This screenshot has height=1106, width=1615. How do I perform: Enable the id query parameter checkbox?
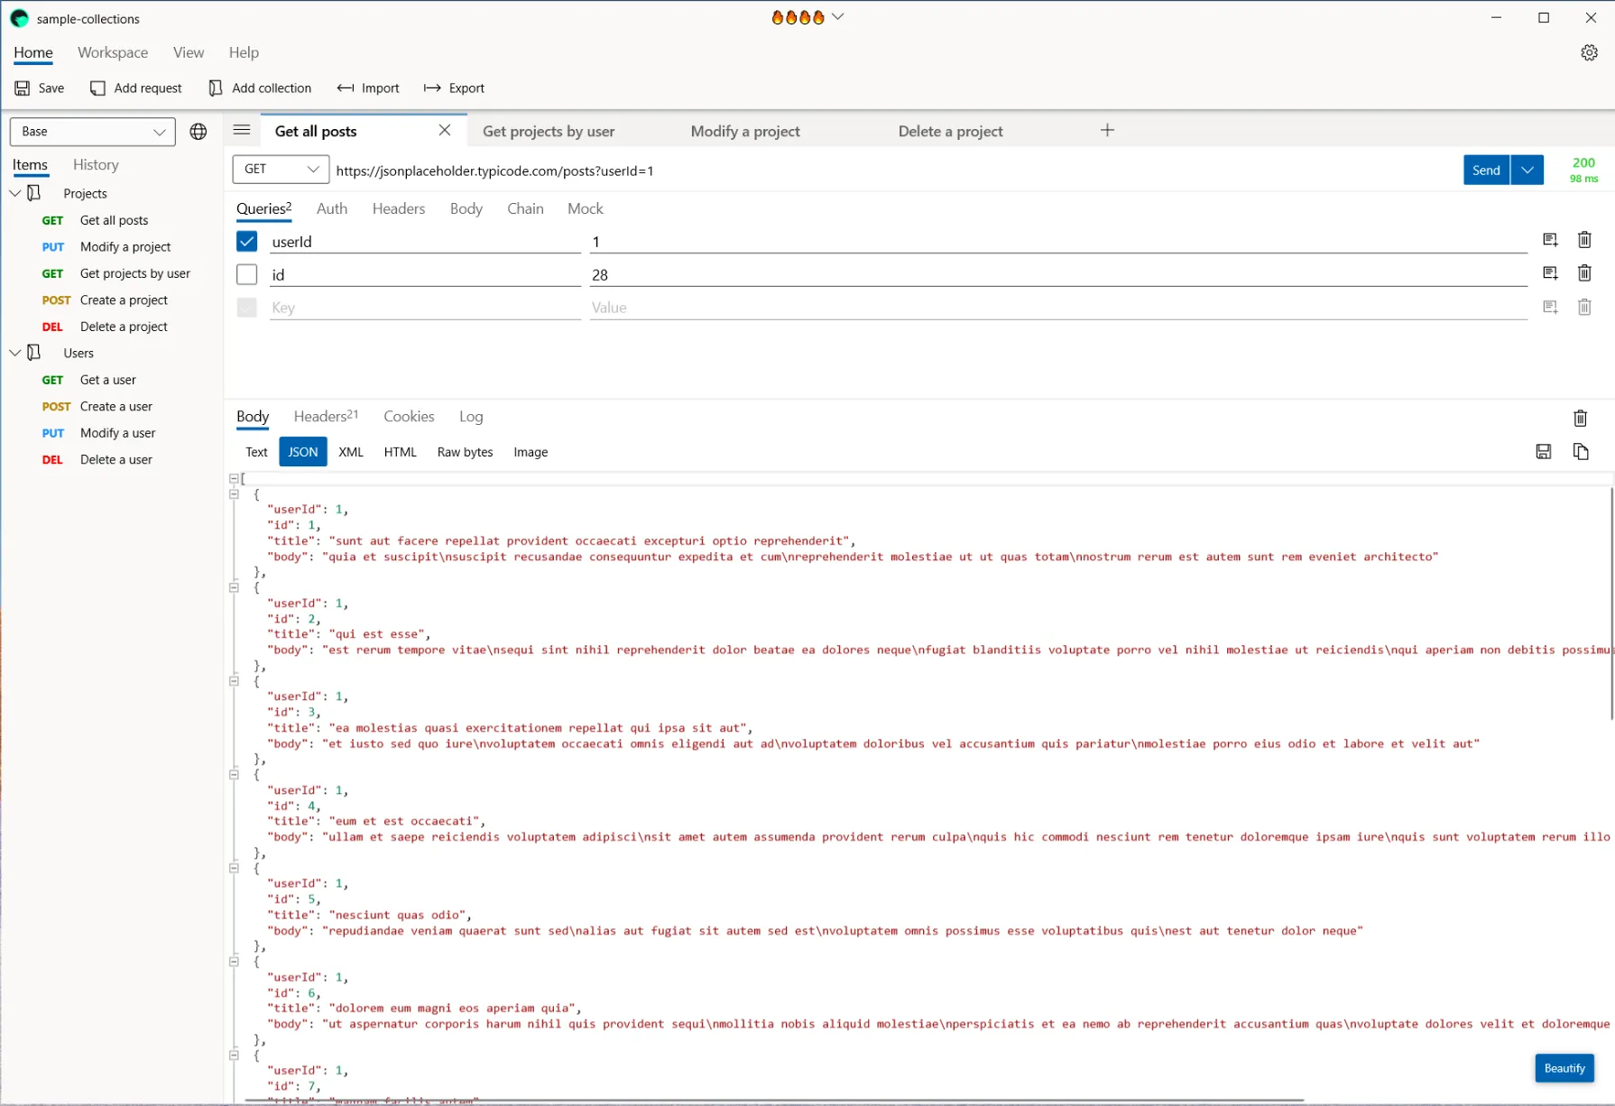246,274
